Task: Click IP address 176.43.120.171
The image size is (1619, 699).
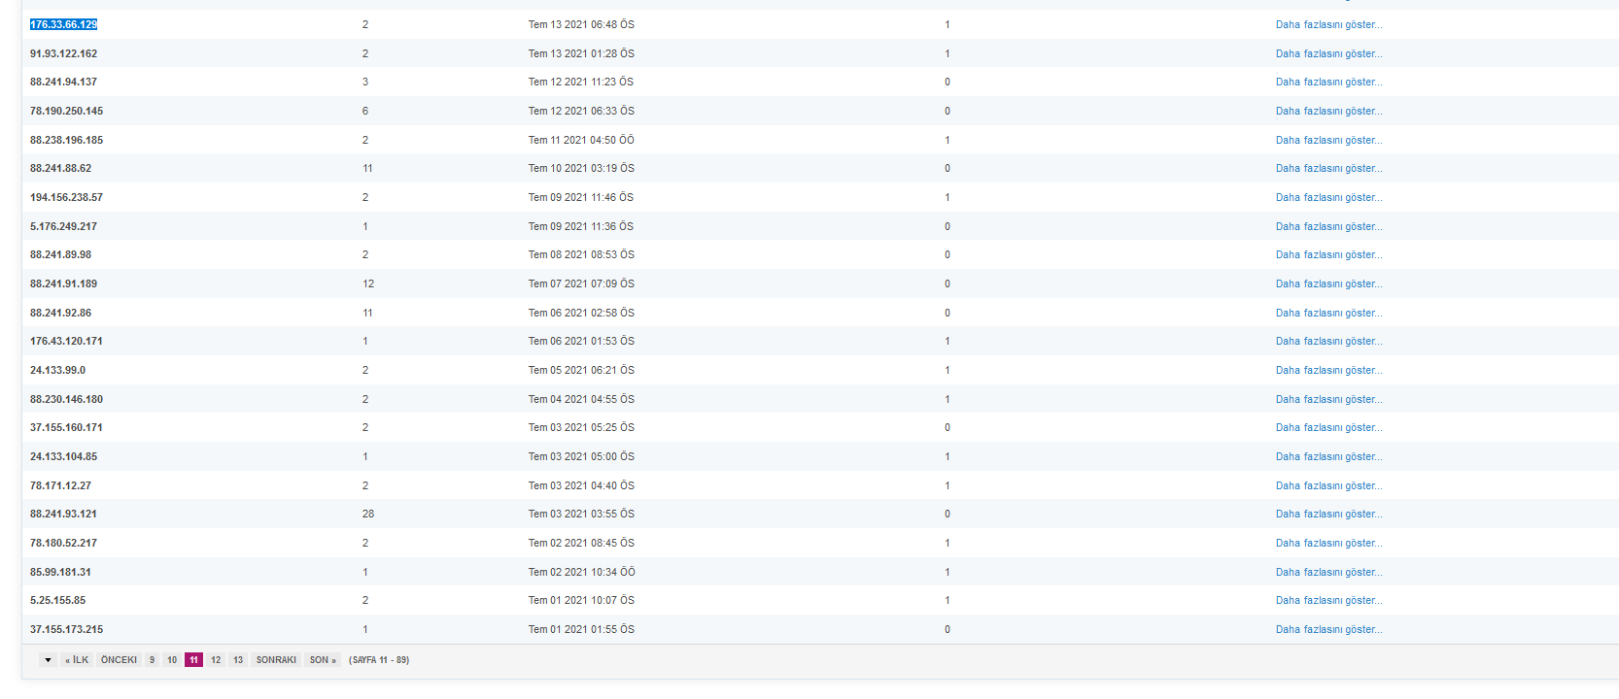Action: pos(66,341)
